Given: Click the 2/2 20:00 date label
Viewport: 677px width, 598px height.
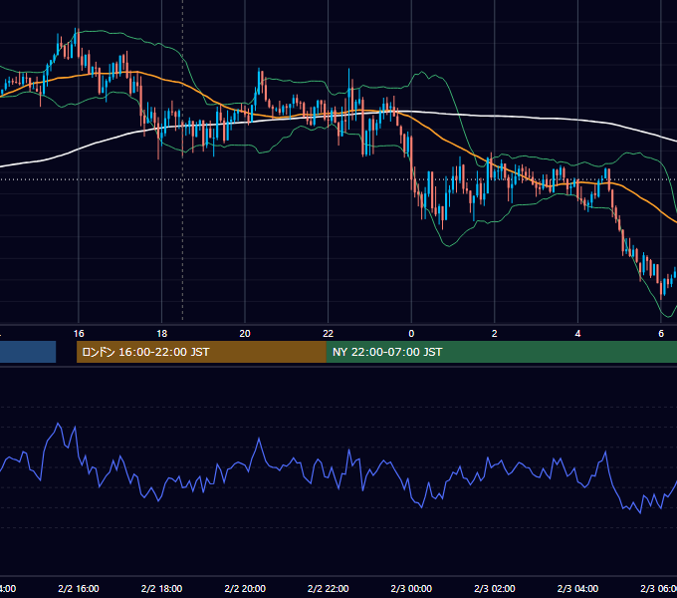Looking at the screenshot, I should pos(245,588).
